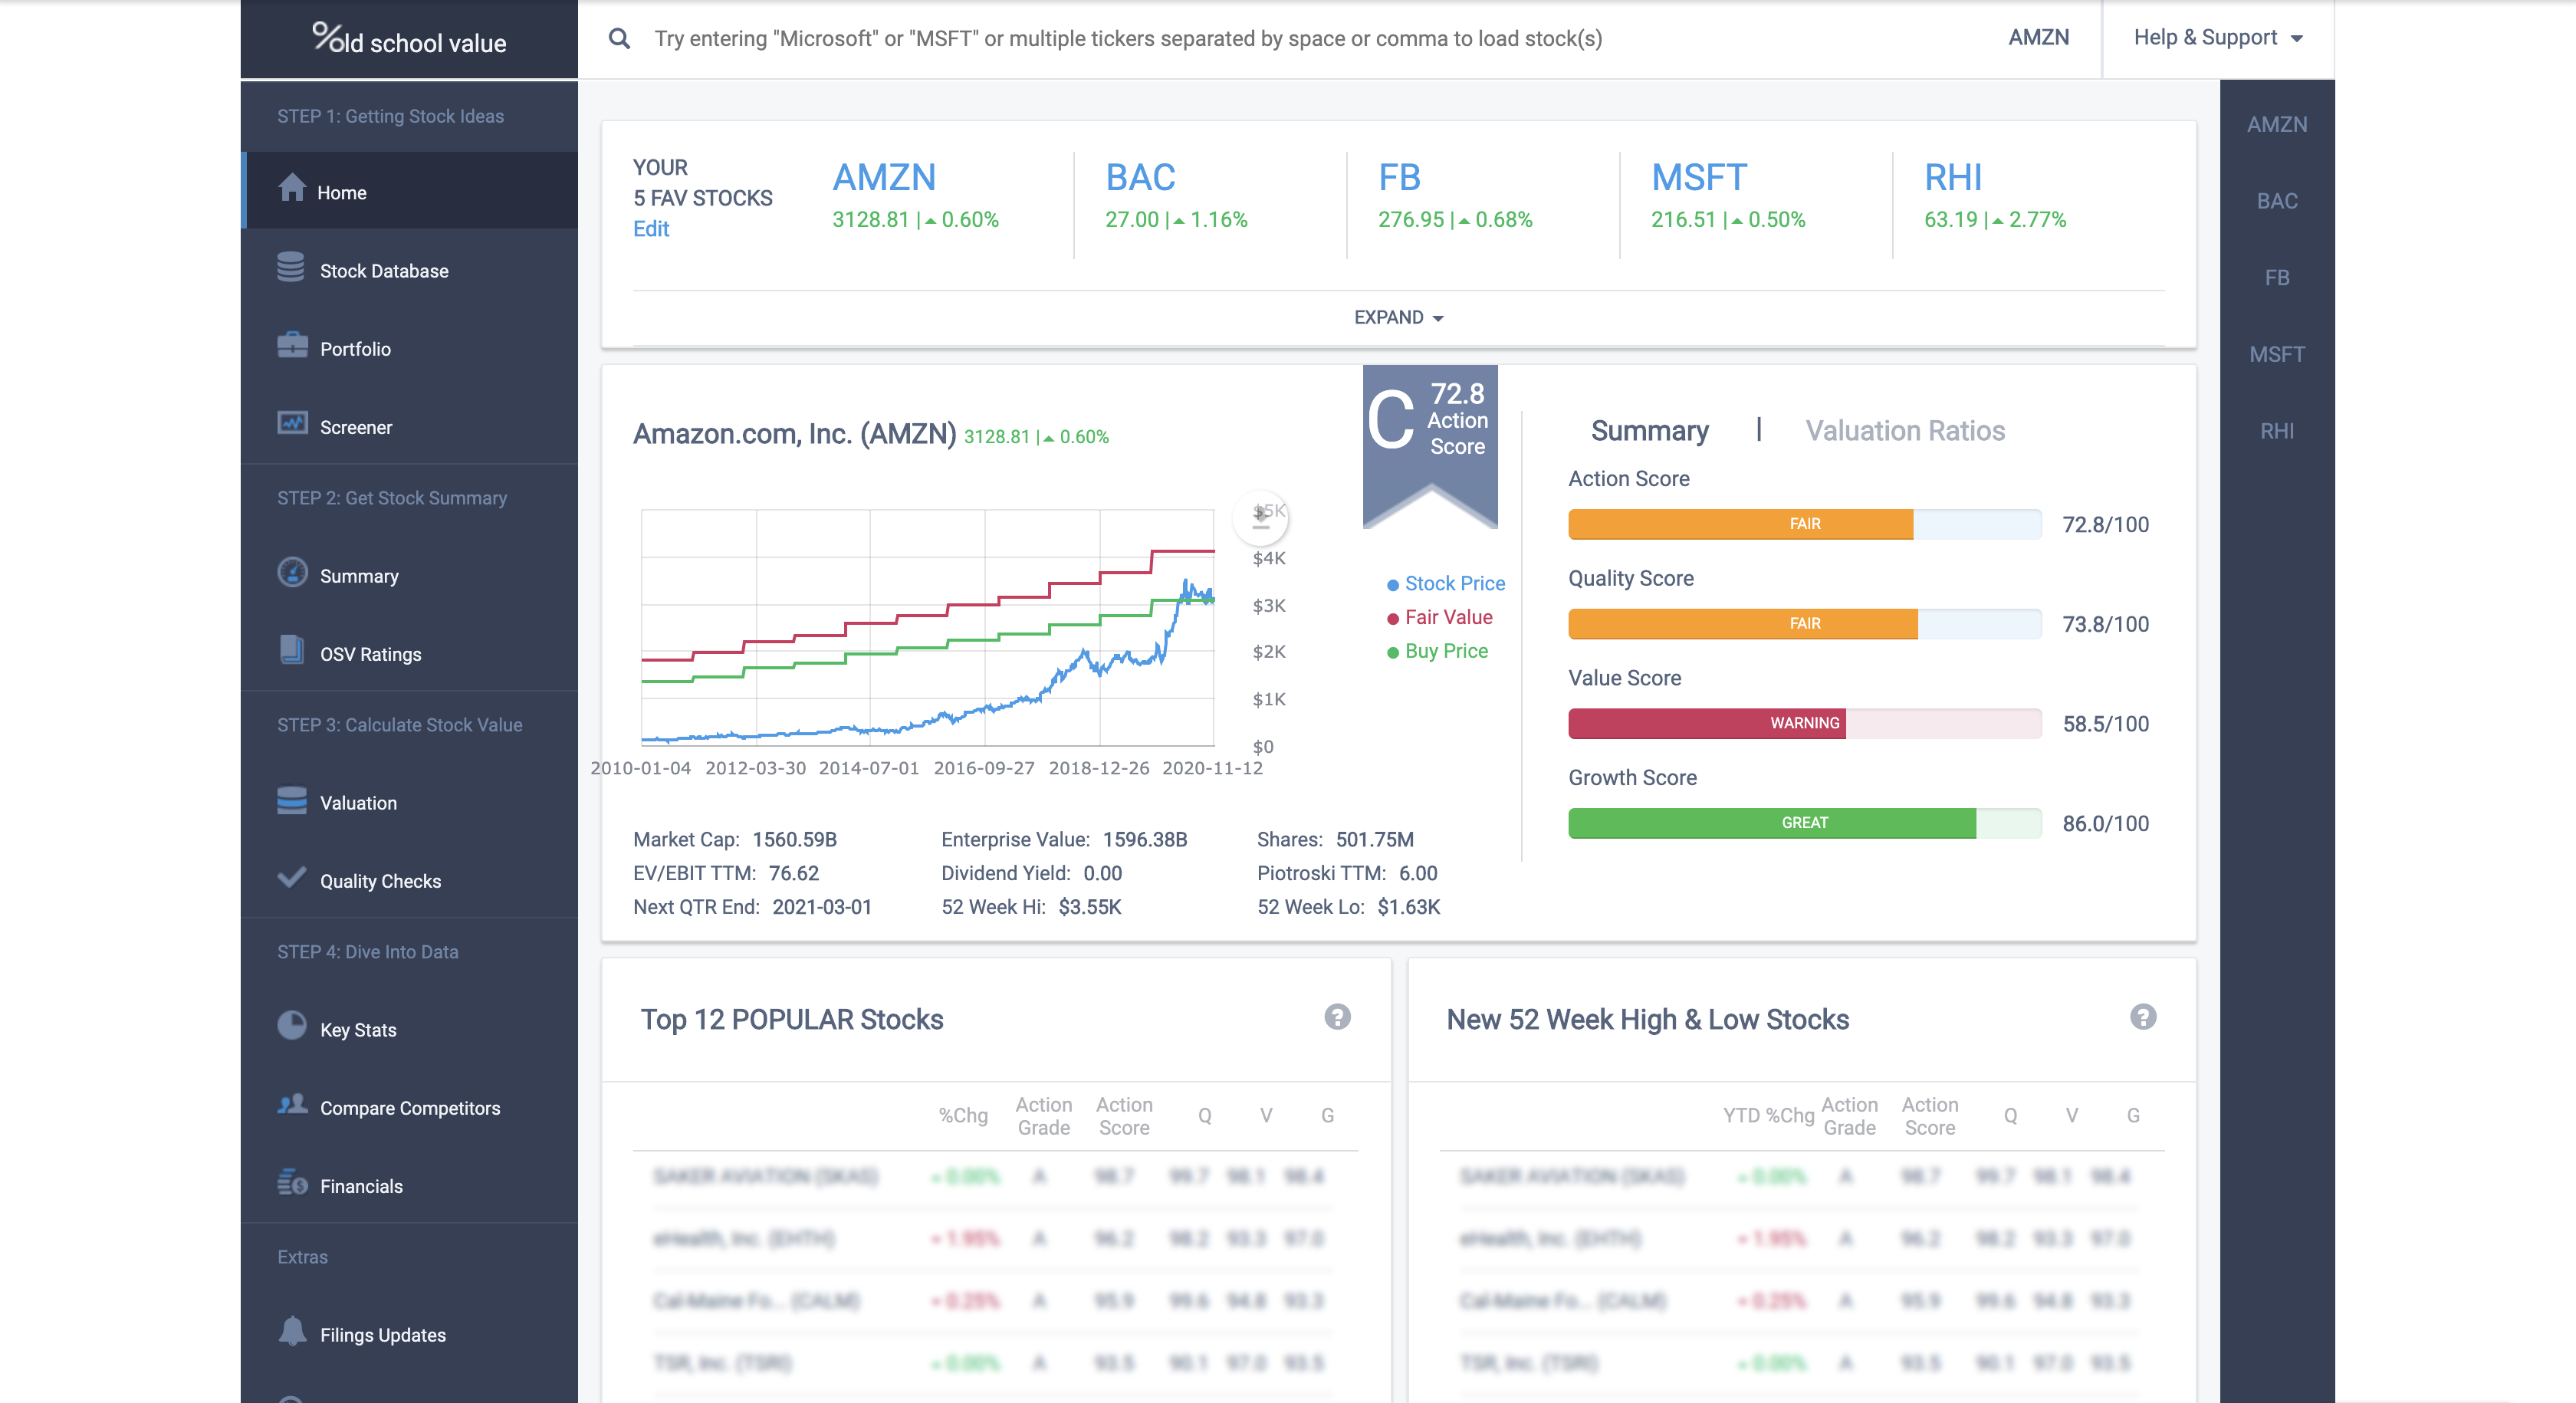Click the Value Score WARNING progress bar

(x=1804, y=723)
